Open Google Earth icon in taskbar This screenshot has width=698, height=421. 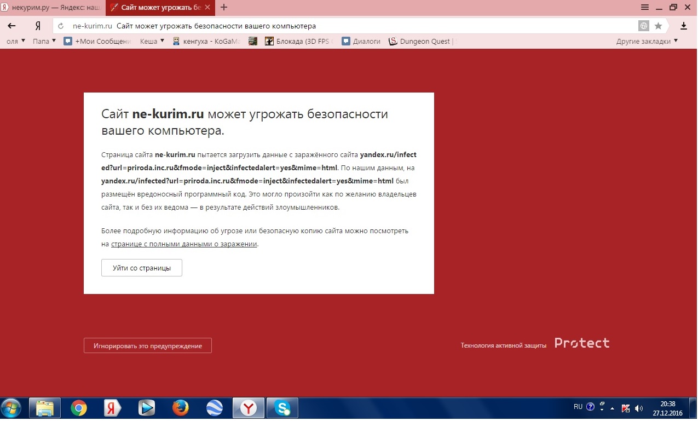214,408
